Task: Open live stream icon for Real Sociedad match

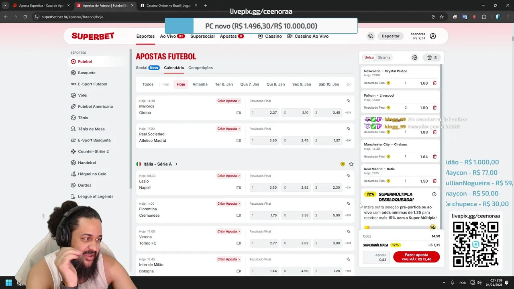Action: pyautogui.click(x=239, y=140)
